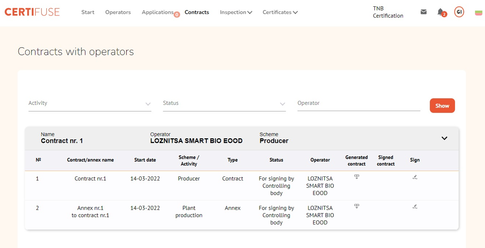The height and width of the screenshot is (248, 485).
Task: Open the Status filter dropdown
Action: 224,104
